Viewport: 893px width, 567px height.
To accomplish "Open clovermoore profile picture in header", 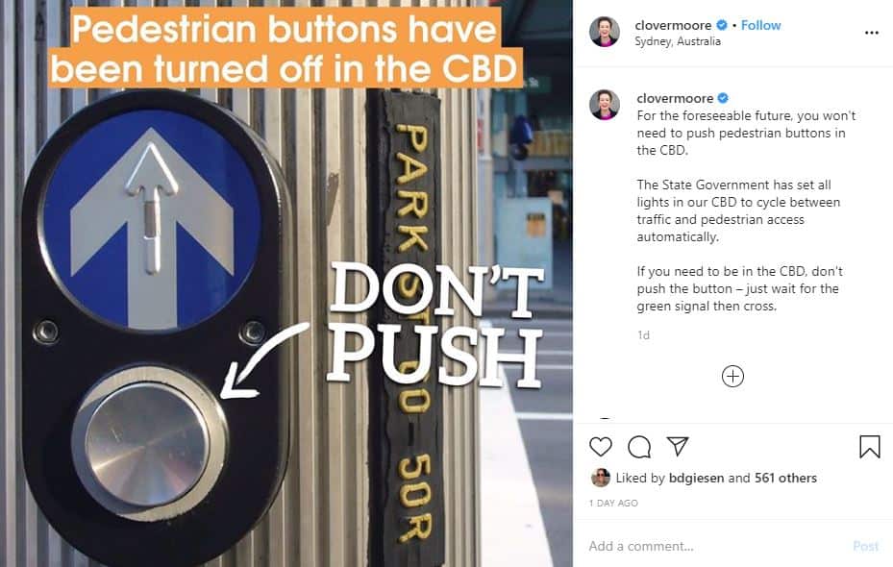I will click(605, 32).
